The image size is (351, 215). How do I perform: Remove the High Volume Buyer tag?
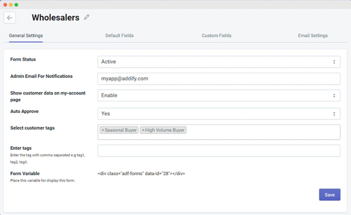[143, 130]
